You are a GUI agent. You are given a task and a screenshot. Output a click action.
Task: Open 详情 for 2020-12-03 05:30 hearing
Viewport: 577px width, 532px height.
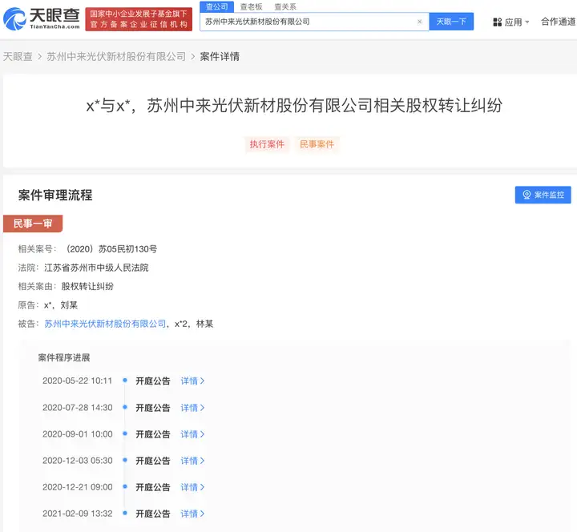[x=192, y=461]
